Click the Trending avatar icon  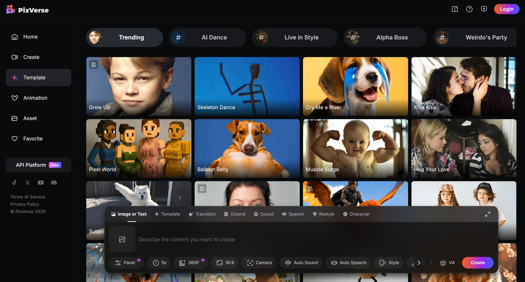click(96, 37)
